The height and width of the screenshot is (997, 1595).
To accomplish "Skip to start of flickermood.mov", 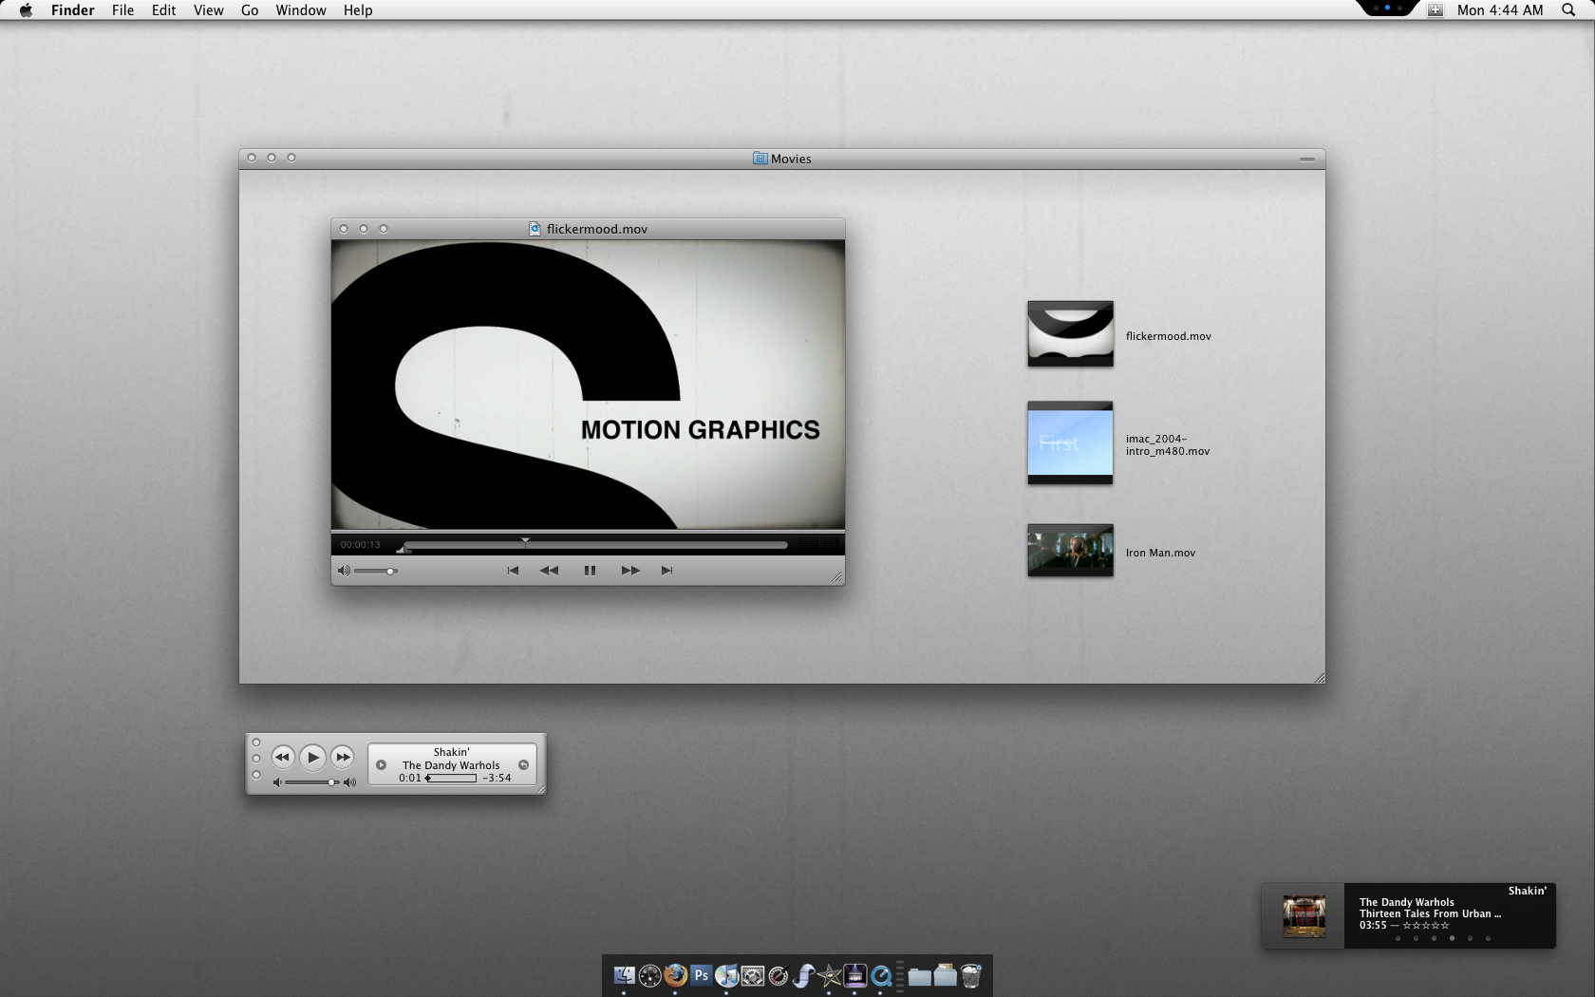I will [x=513, y=571].
